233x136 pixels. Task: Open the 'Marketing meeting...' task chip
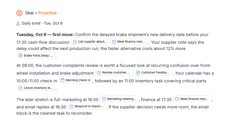click(119, 99)
